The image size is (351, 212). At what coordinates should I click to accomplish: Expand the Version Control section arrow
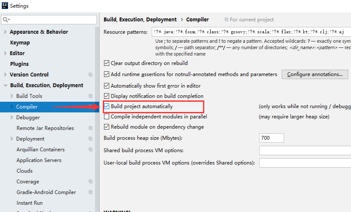point(5,74)
